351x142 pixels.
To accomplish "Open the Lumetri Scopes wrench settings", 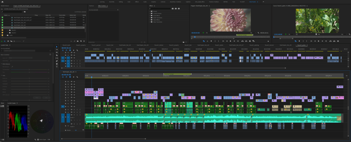I will point(36,140).
